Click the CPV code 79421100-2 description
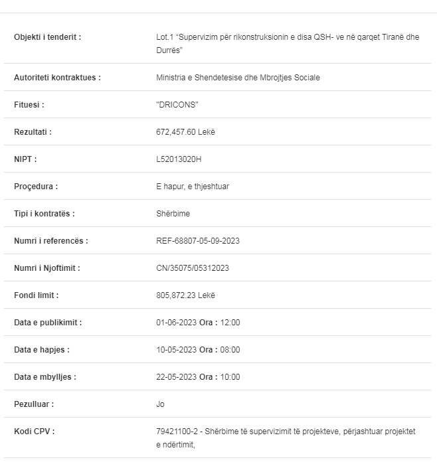This screenshot has height=474, width=437. click(286, 438)
